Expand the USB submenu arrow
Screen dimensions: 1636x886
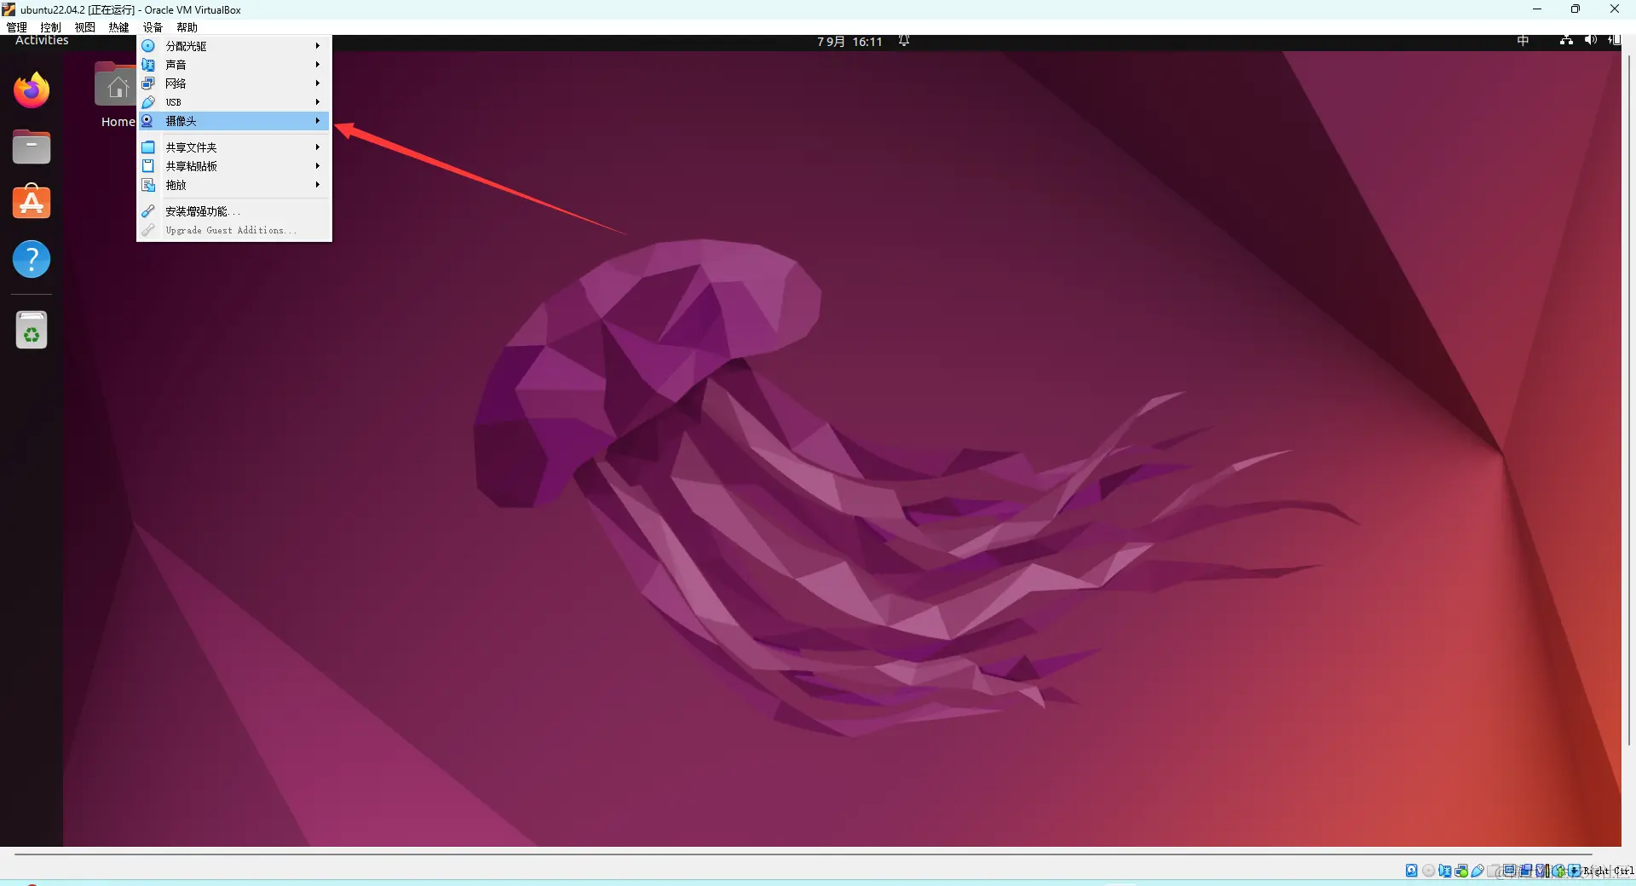click(317, 102)
